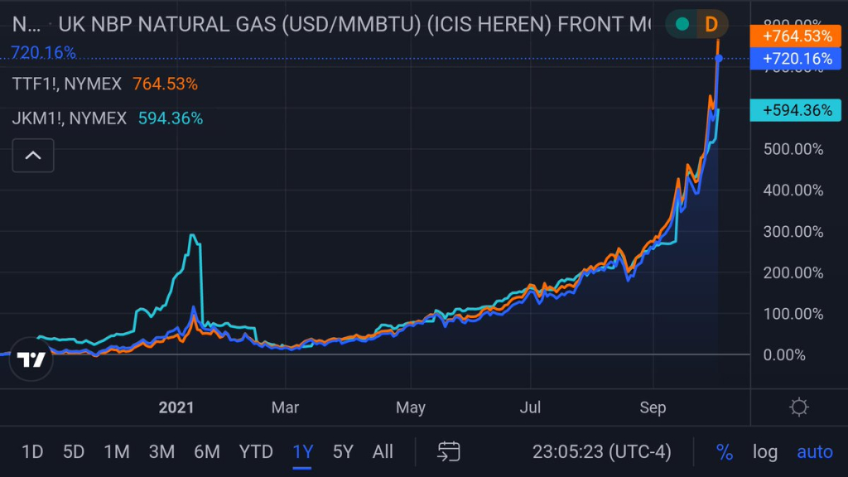Screen dimensions: 848x477
Task: Select the 1D time range
Action: pyautogui.click(x=31, y=451)
